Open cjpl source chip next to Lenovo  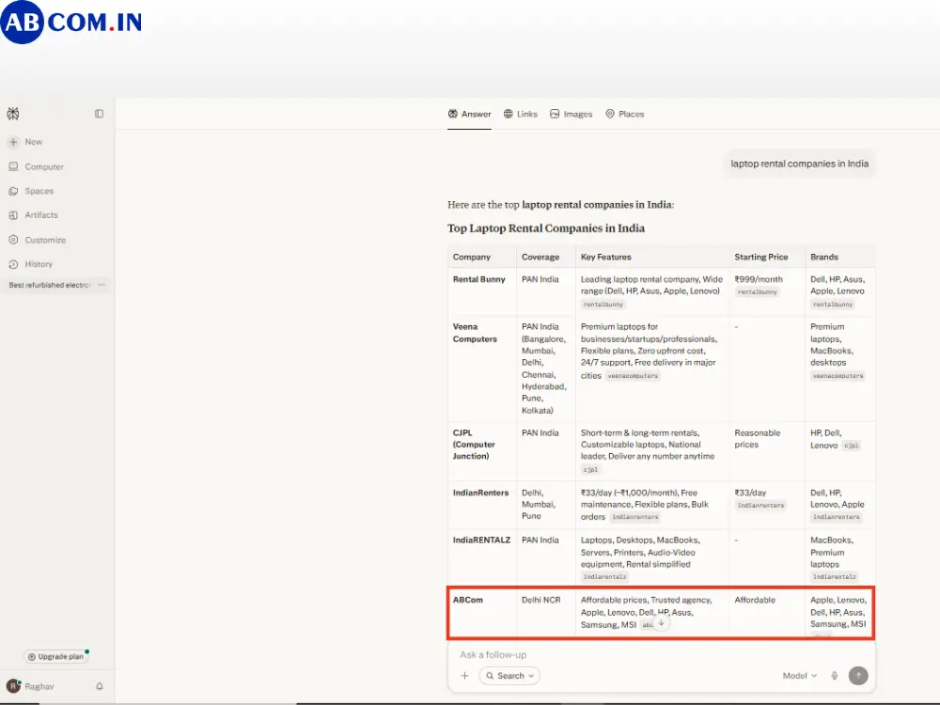coord(852,446)
